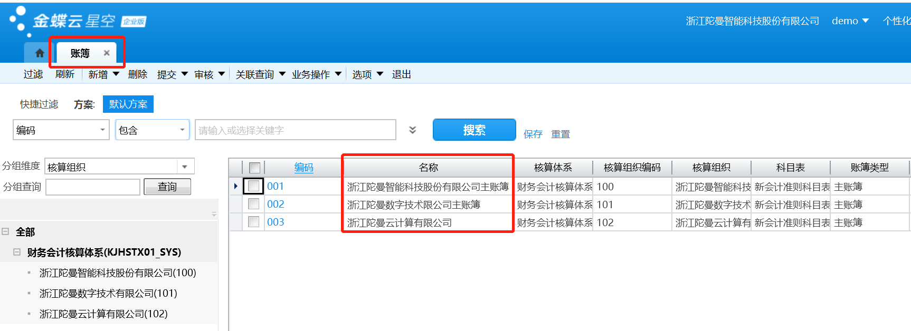The width and height of the screenshot is (911, 331).
Task: Sort by the 编码 column header
Action: [304, 168]
